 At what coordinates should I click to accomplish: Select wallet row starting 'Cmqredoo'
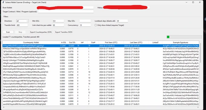pyautogui.click(x=101, y=87)
